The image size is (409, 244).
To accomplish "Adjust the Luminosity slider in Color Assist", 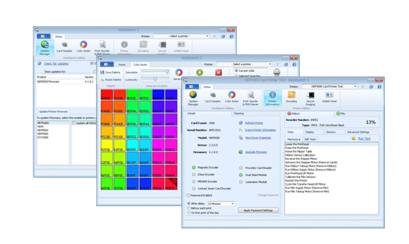I will click(155, 79).
